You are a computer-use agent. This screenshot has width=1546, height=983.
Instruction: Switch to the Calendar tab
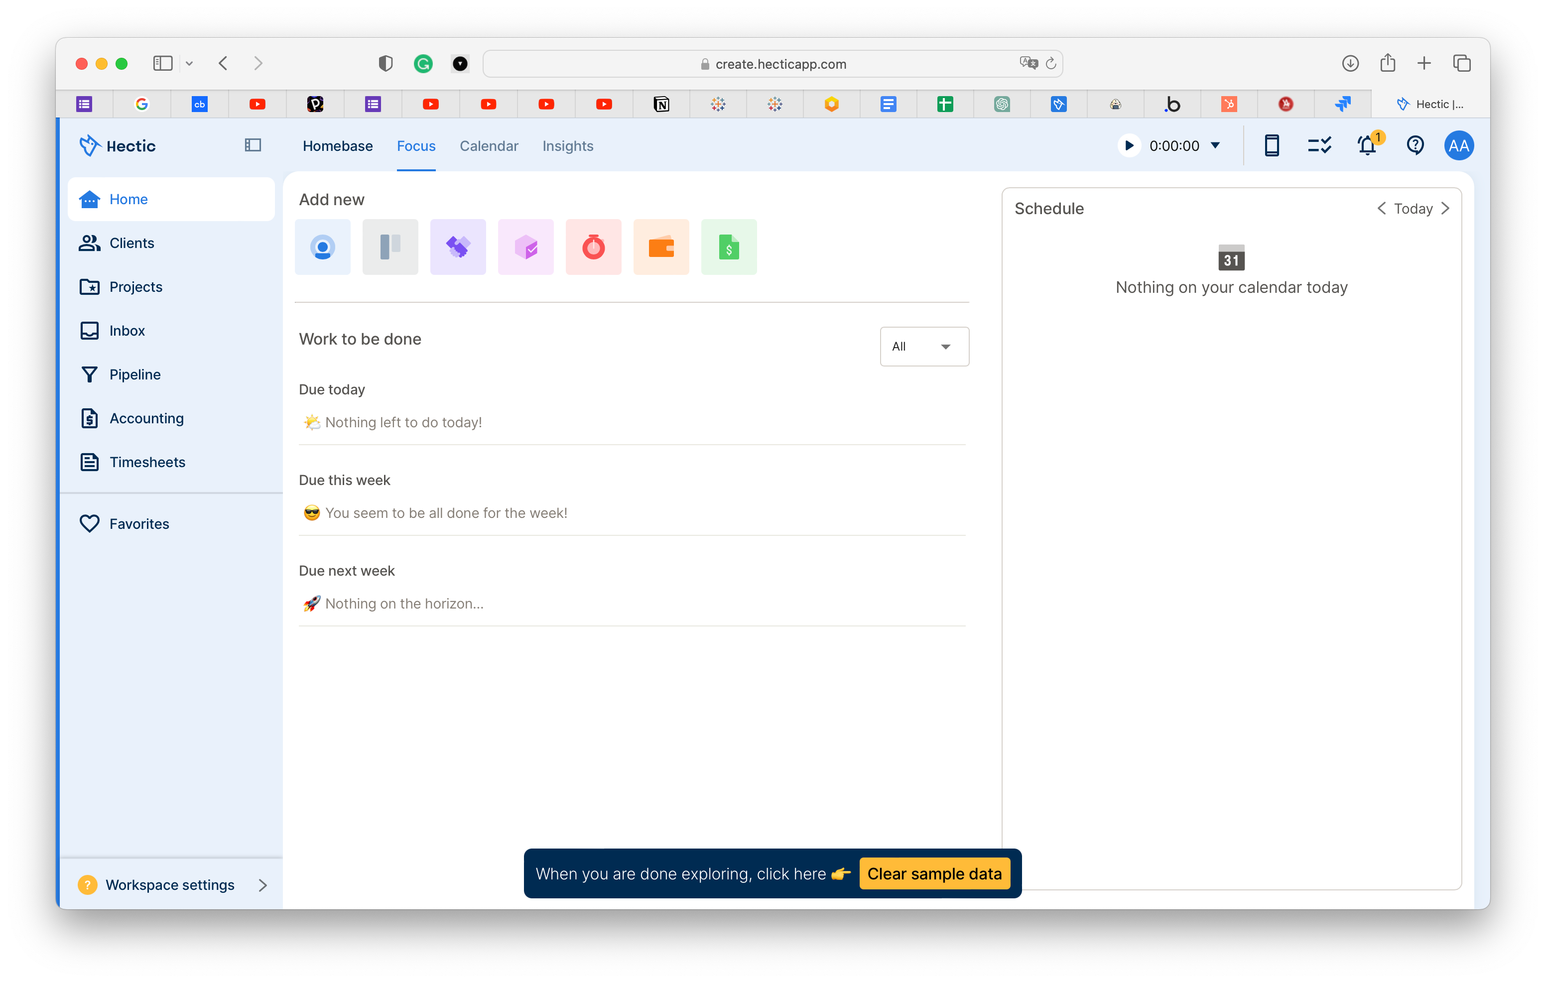point(489,146)
